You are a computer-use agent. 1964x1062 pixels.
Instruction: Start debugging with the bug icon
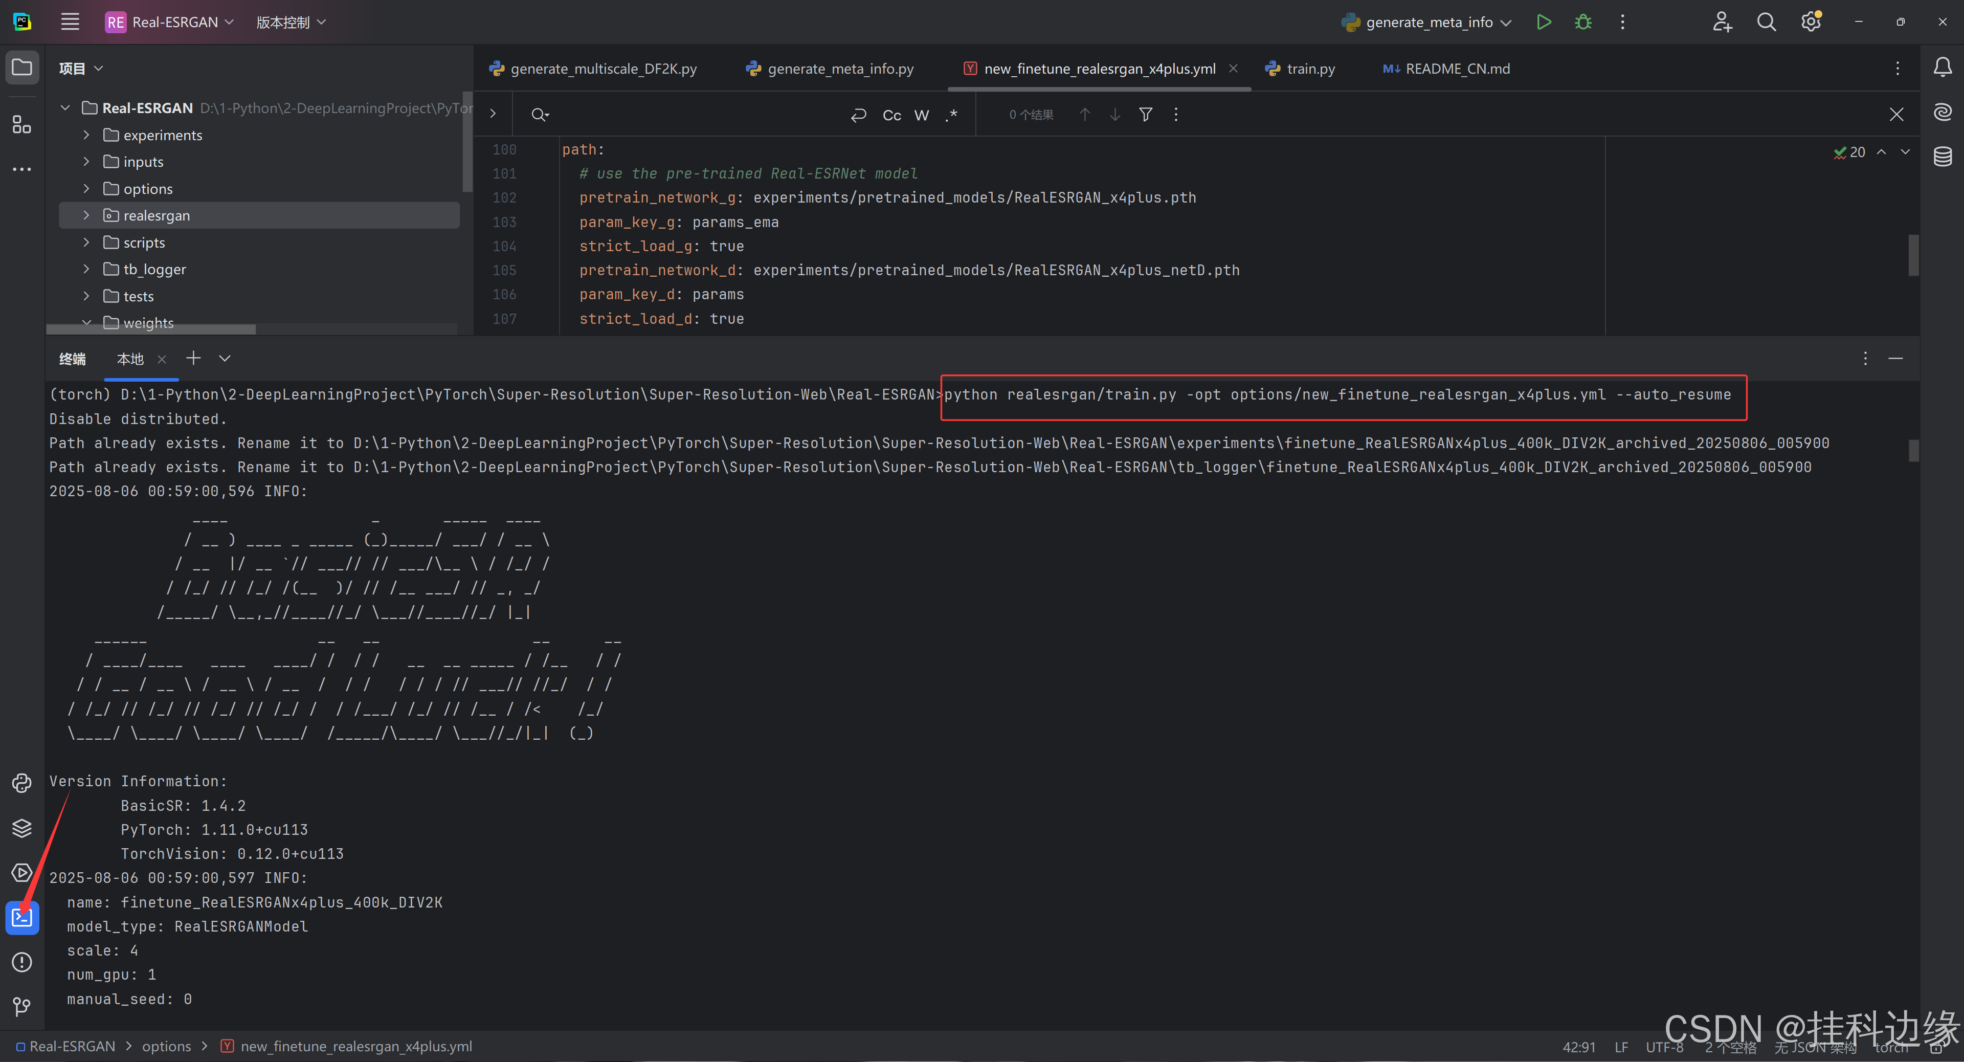tap(1583, 22)
